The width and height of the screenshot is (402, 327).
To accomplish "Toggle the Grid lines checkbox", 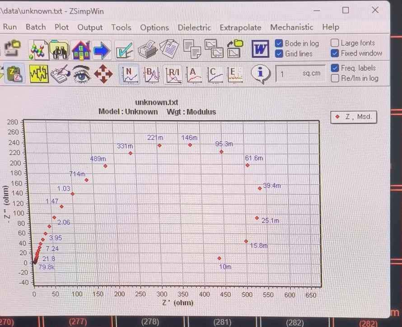I will coord(279,54).
